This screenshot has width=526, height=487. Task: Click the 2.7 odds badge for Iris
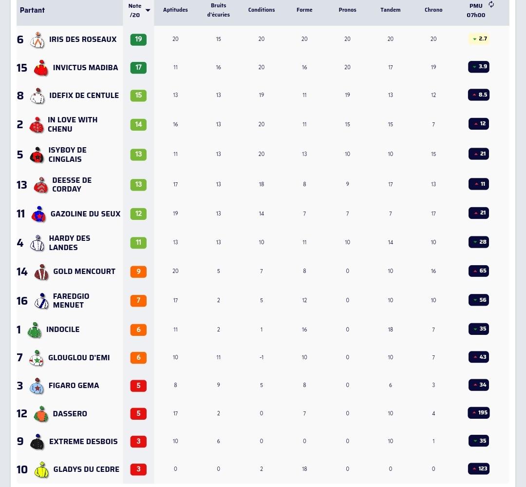tap(479, 39)
